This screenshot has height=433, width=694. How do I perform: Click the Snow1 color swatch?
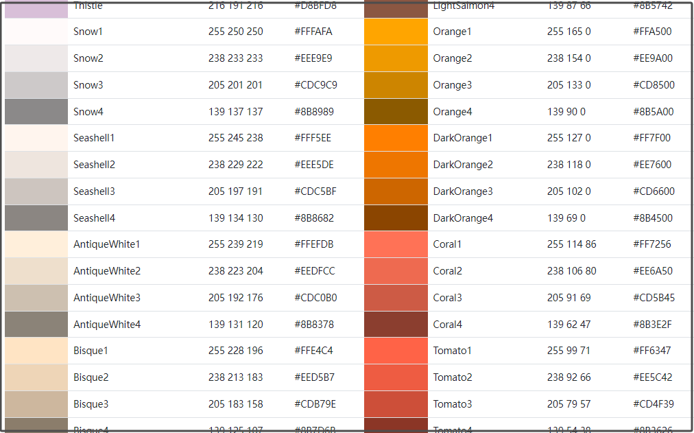point(36,32)
